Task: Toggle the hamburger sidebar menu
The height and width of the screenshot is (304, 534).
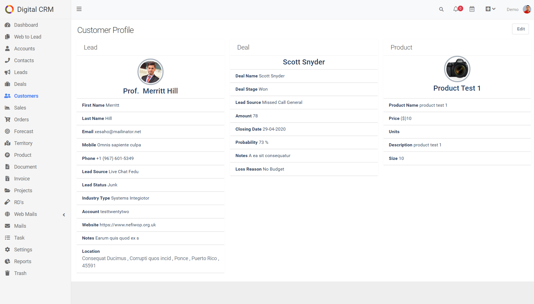Action: pyautogui.click(x=79, y=9)
